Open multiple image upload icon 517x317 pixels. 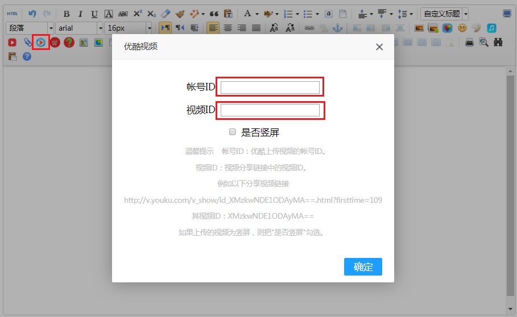tap(433, 28)
